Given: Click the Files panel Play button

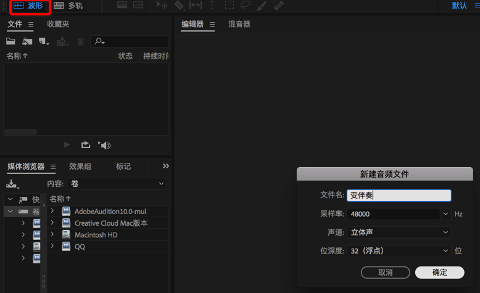Looking at the screenshot, I should [67, 145].
